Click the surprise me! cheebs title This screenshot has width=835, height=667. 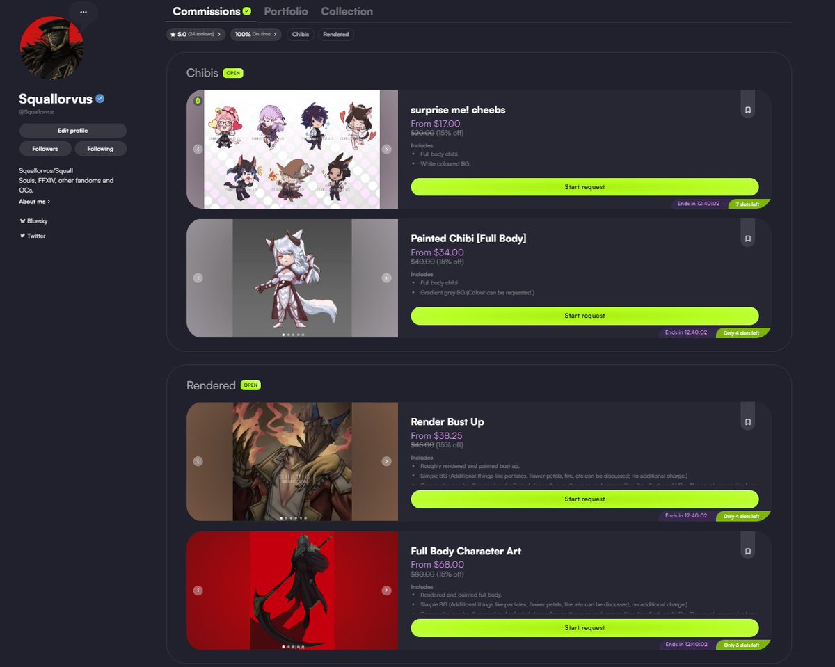click(x=458, y=110)
